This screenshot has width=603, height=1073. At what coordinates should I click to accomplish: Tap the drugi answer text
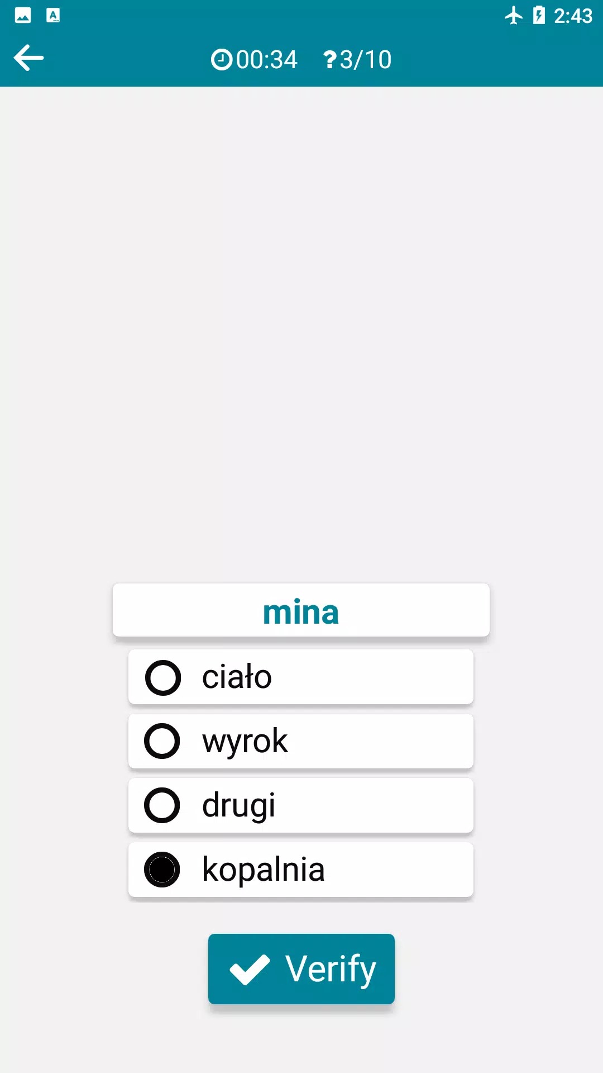point(238,806)
